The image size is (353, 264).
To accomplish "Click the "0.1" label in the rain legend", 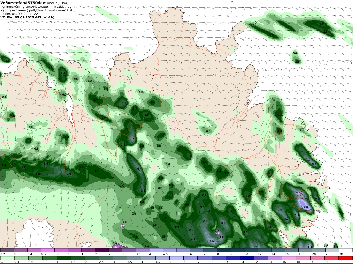I will tap(2, 262).
